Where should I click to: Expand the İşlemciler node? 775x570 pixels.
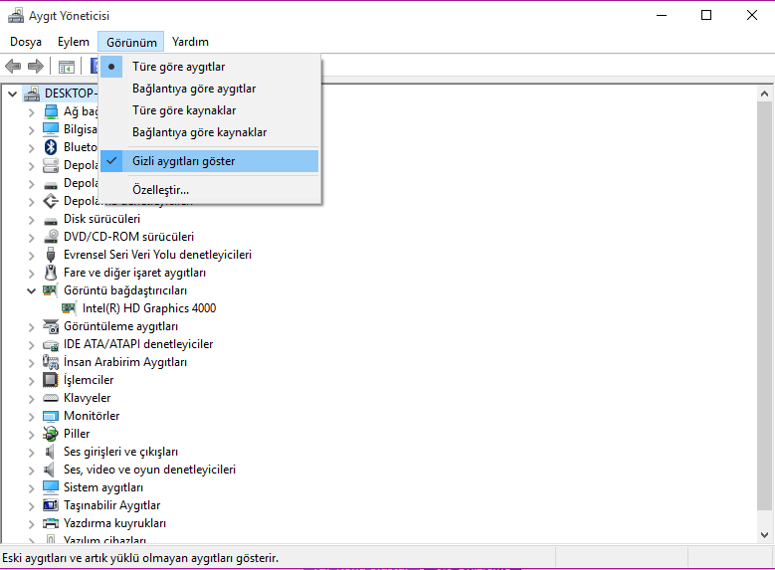click(32, 381)
